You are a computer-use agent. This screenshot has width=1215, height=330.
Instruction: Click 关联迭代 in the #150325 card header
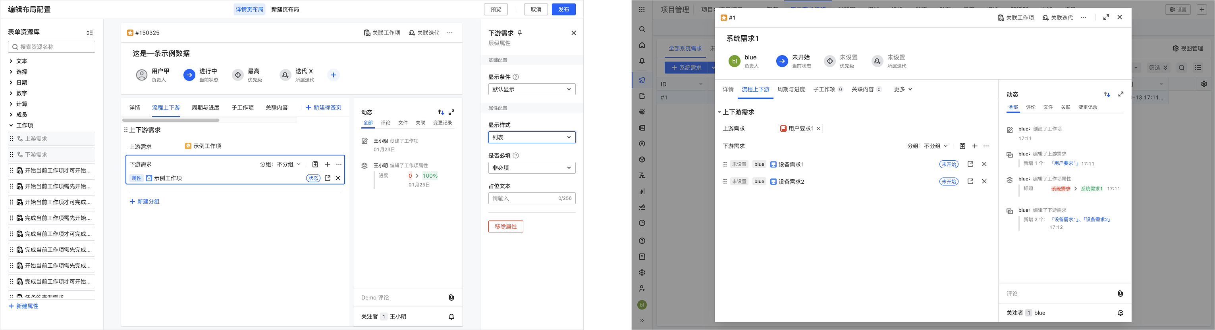(x=424, y=33)
